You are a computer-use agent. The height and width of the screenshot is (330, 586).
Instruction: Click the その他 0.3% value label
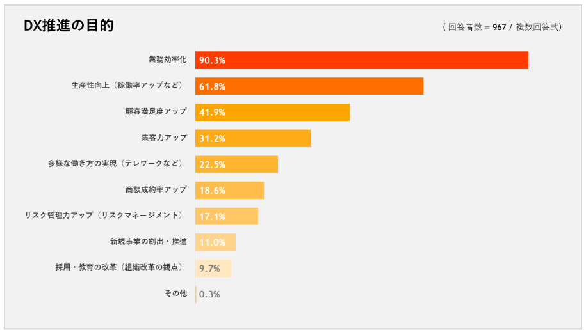click(x=210, y=294)
